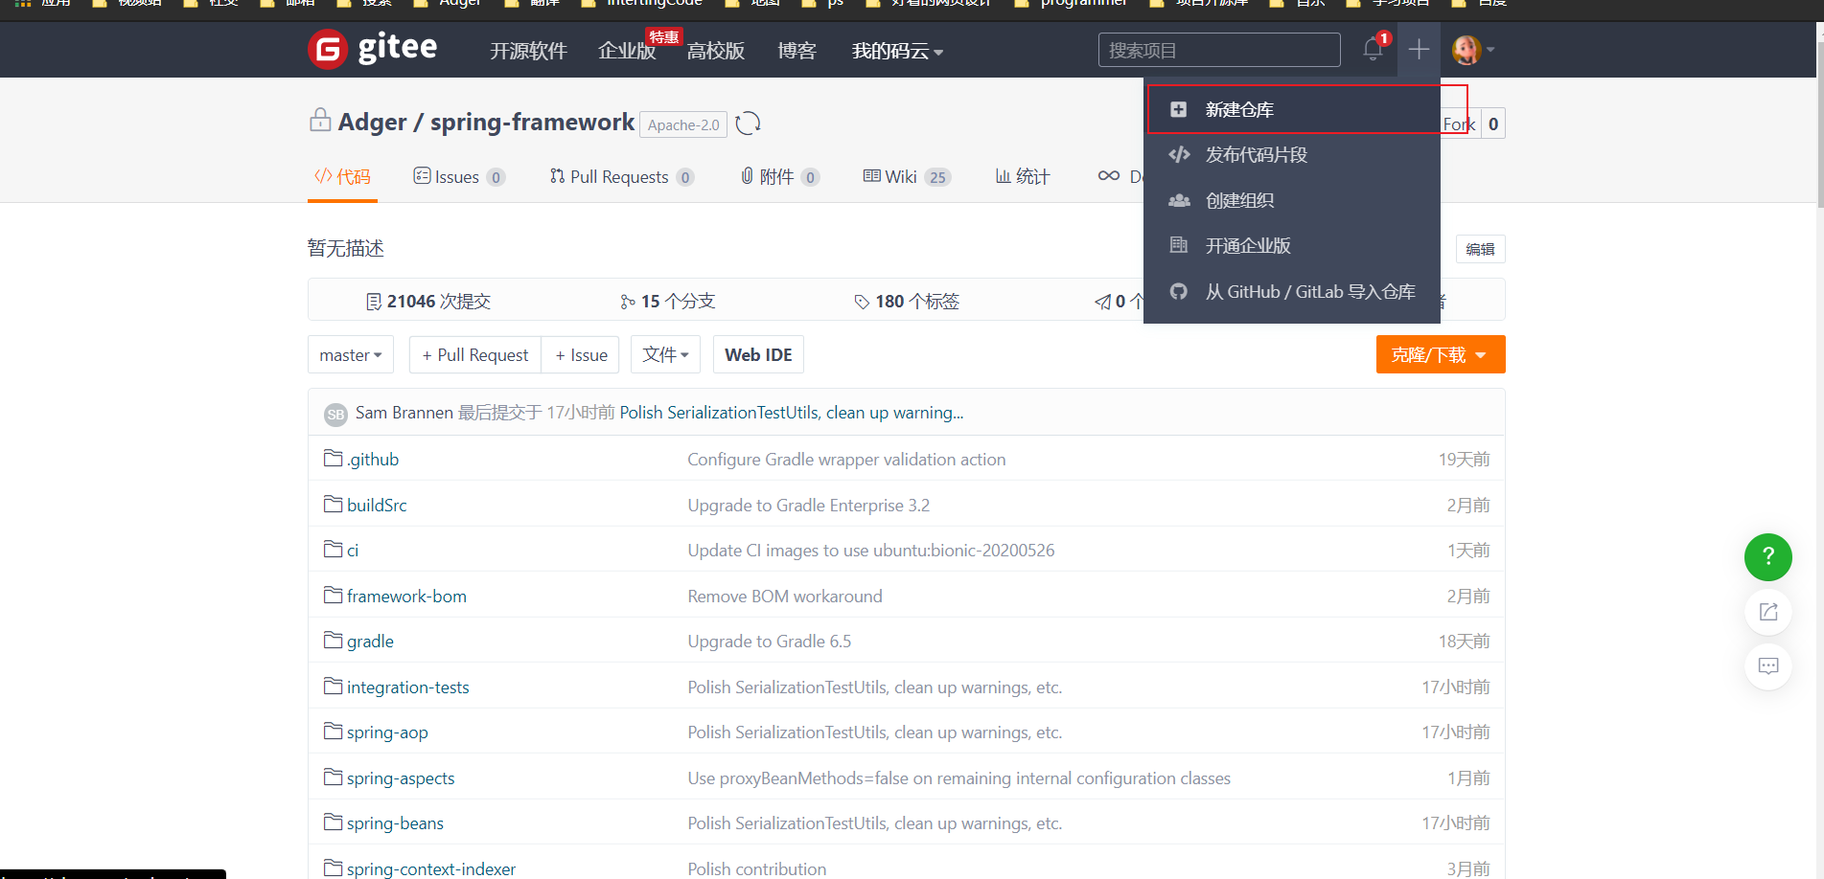Image resolution: width=1824 pixels, height=879 pixels.
Task: Switch to the 附件 tab
Action: (x=780, y=177)
